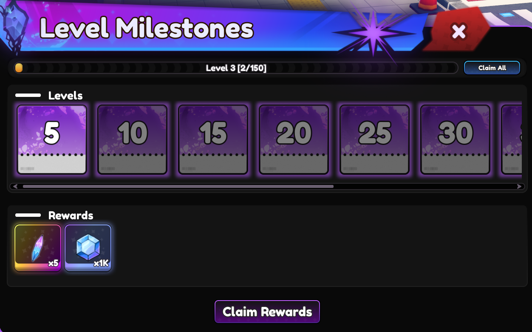
Task: Click the left arrow of levels scrollbar
Action: point(15,186)
